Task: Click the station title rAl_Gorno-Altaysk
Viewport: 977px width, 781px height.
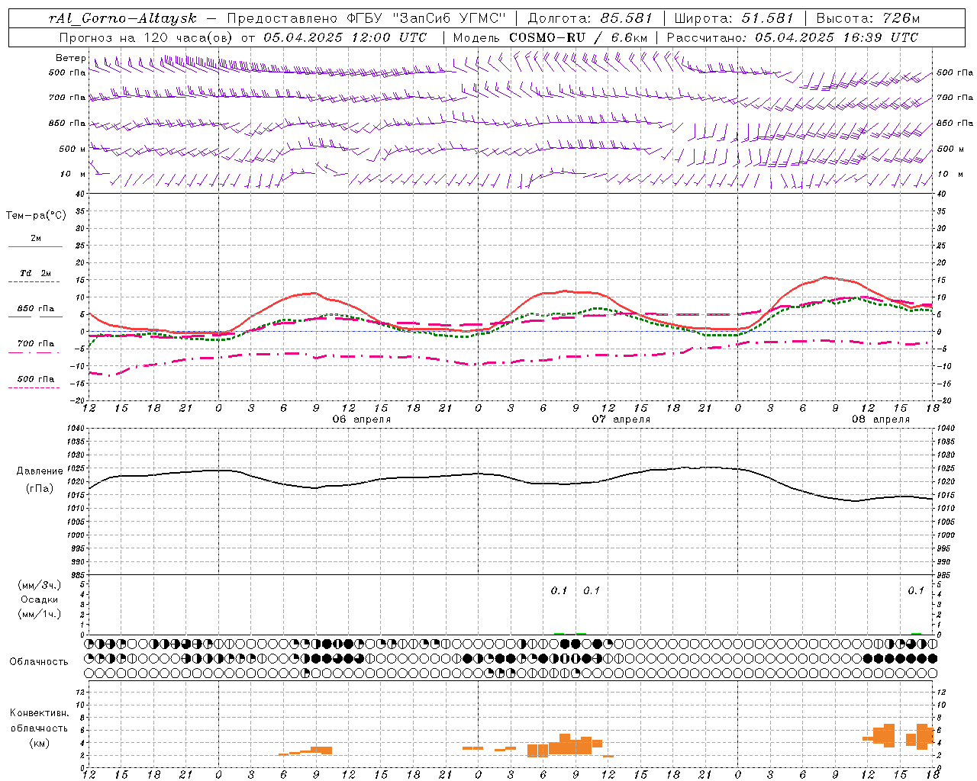Action: coord(122,18)
